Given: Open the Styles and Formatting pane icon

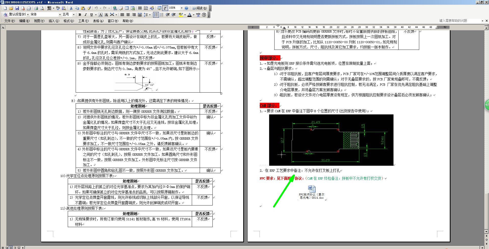Looking at the screenshot, I should (x=5, y=15).
